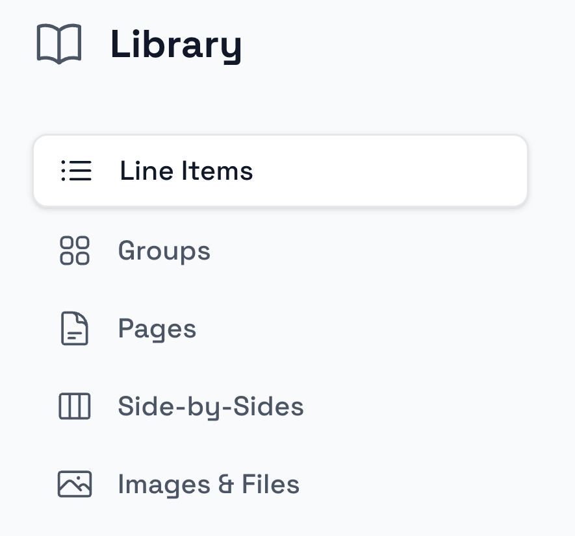Select the Library heading text
This screenshot has width=575, height=536.
pos(176,44)
